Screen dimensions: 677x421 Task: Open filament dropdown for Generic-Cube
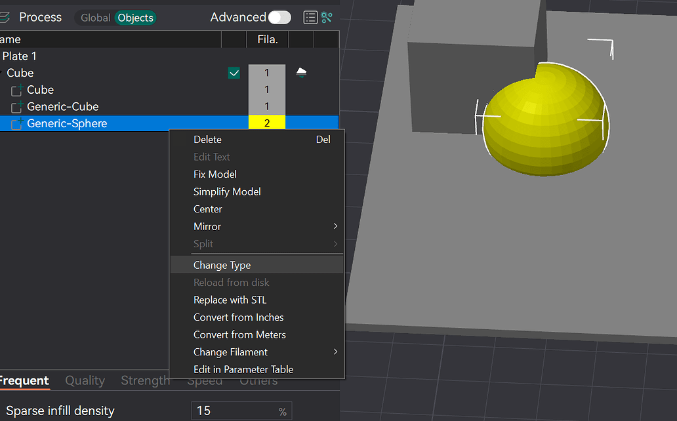267,107
